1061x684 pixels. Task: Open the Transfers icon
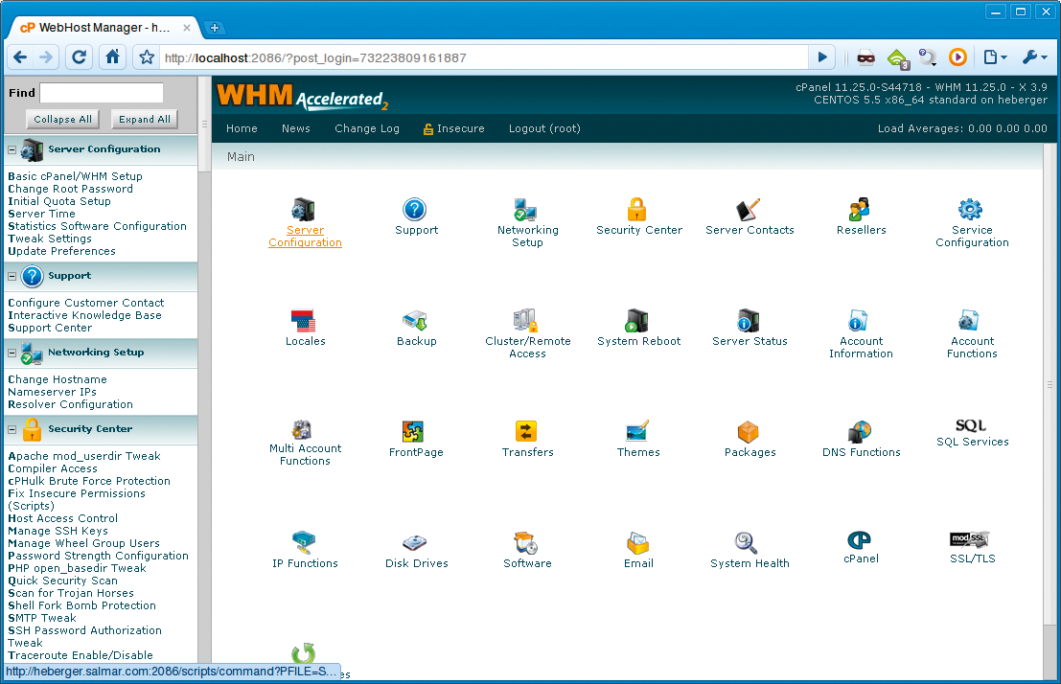(x=526, y=431)
